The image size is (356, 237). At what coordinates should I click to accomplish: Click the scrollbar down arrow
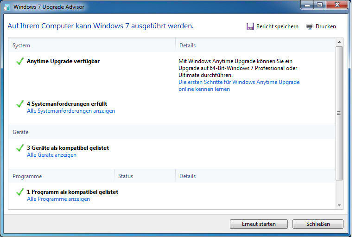(339, 205)
